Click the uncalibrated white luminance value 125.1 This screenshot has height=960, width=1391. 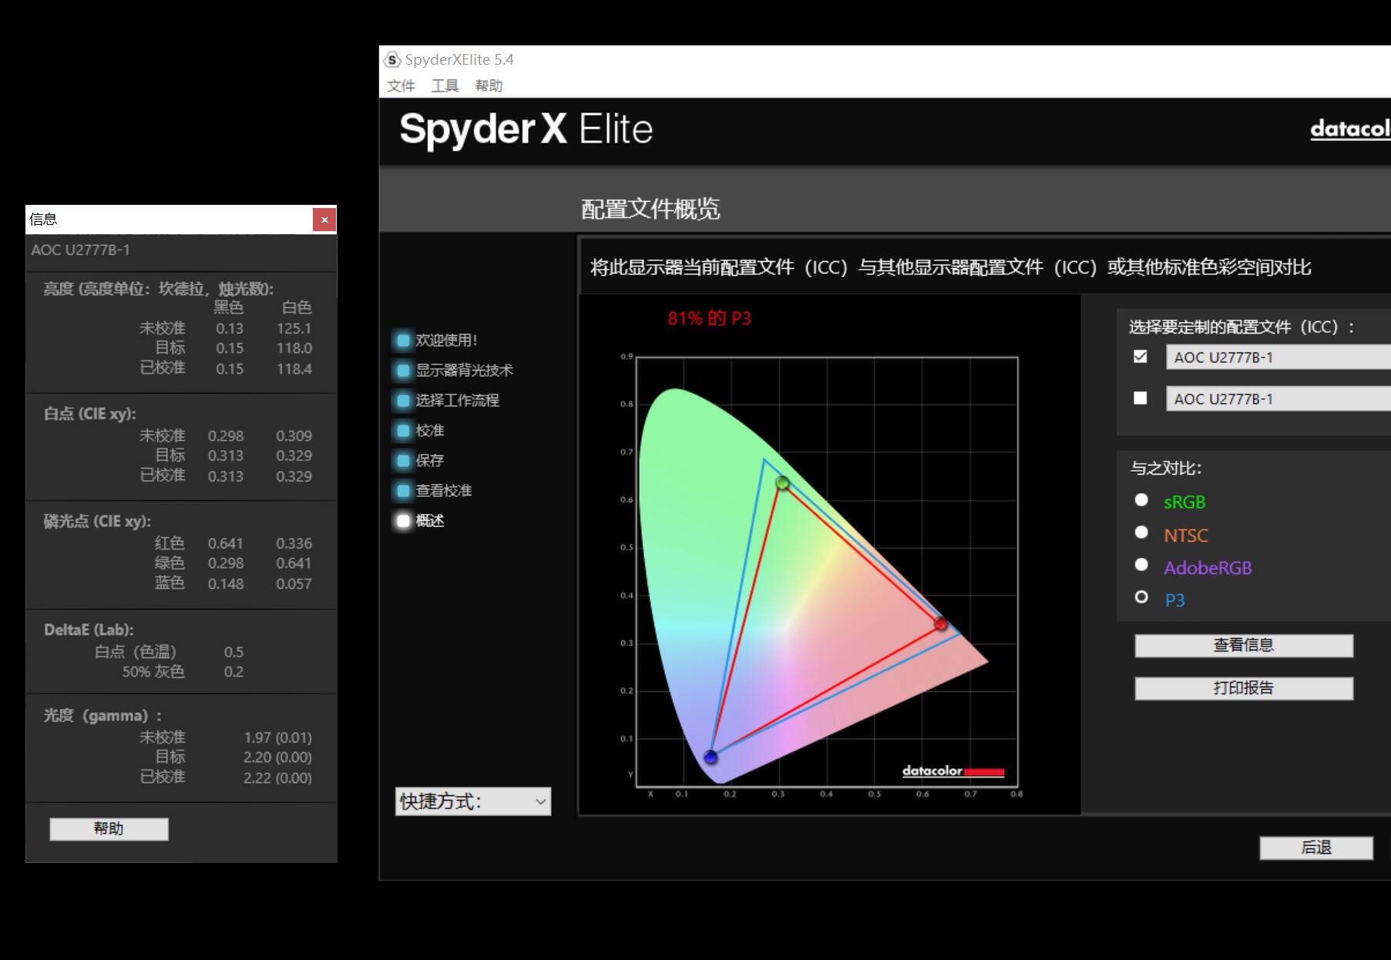[x=294, y=328]
